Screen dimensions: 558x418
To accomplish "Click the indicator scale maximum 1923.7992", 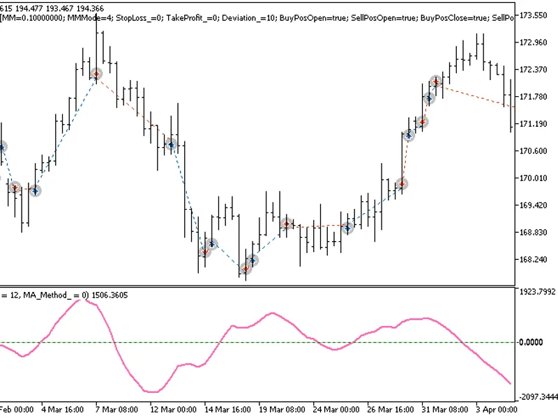I will [x=537, y=292].
